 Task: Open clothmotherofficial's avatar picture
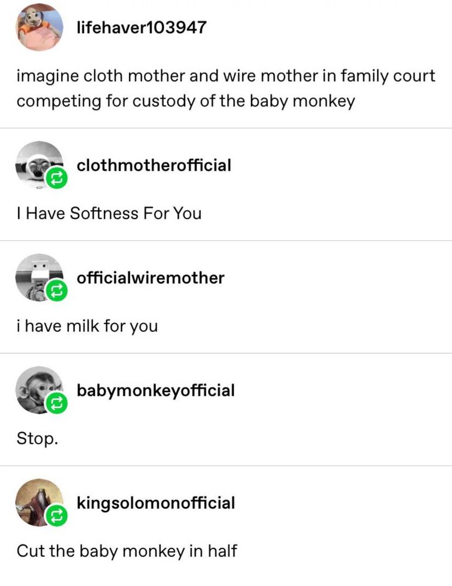coord(39,165)
